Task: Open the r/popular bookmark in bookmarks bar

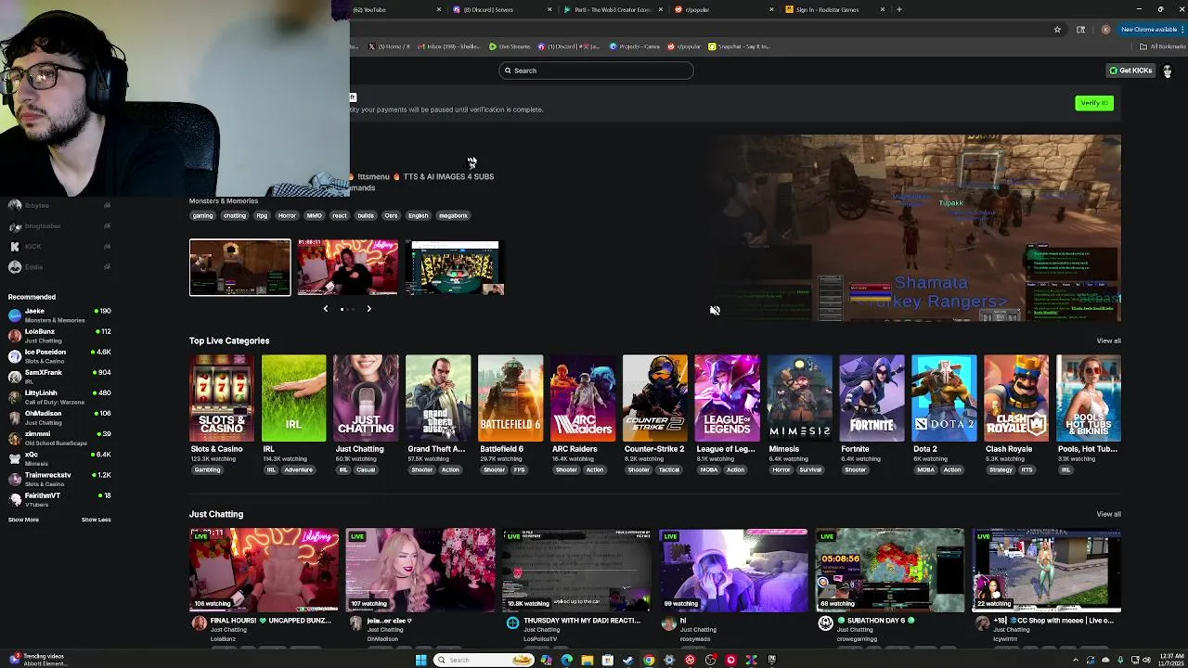Action: pyautogui.click(x=685, y=46)
